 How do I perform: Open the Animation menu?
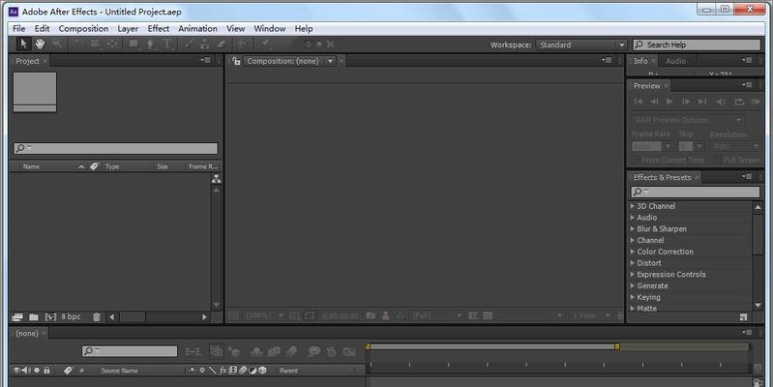197,29
